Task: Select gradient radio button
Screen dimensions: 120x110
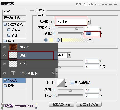Action: click(58, 40)
